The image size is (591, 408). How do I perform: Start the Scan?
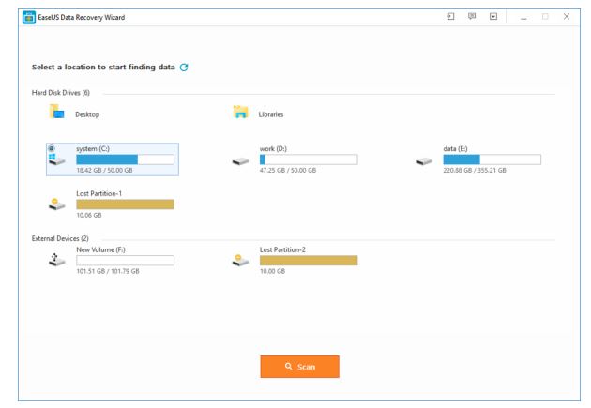[299, 367]
